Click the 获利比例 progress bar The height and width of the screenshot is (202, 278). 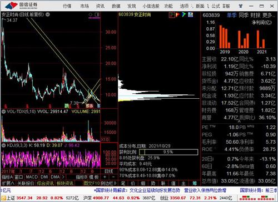click(168, 152)
